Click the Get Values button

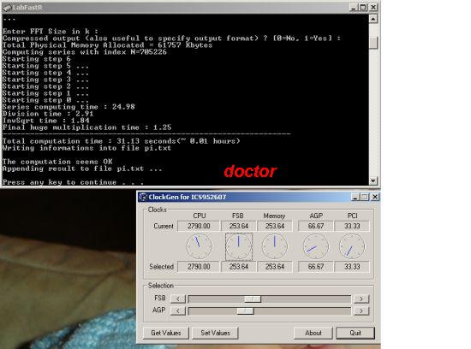click(x=166, y=333)
